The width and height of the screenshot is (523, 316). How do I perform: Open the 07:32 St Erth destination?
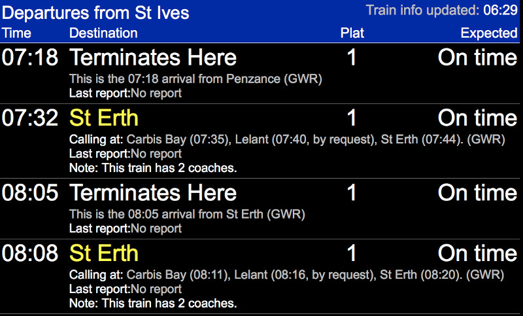[104, 118]
